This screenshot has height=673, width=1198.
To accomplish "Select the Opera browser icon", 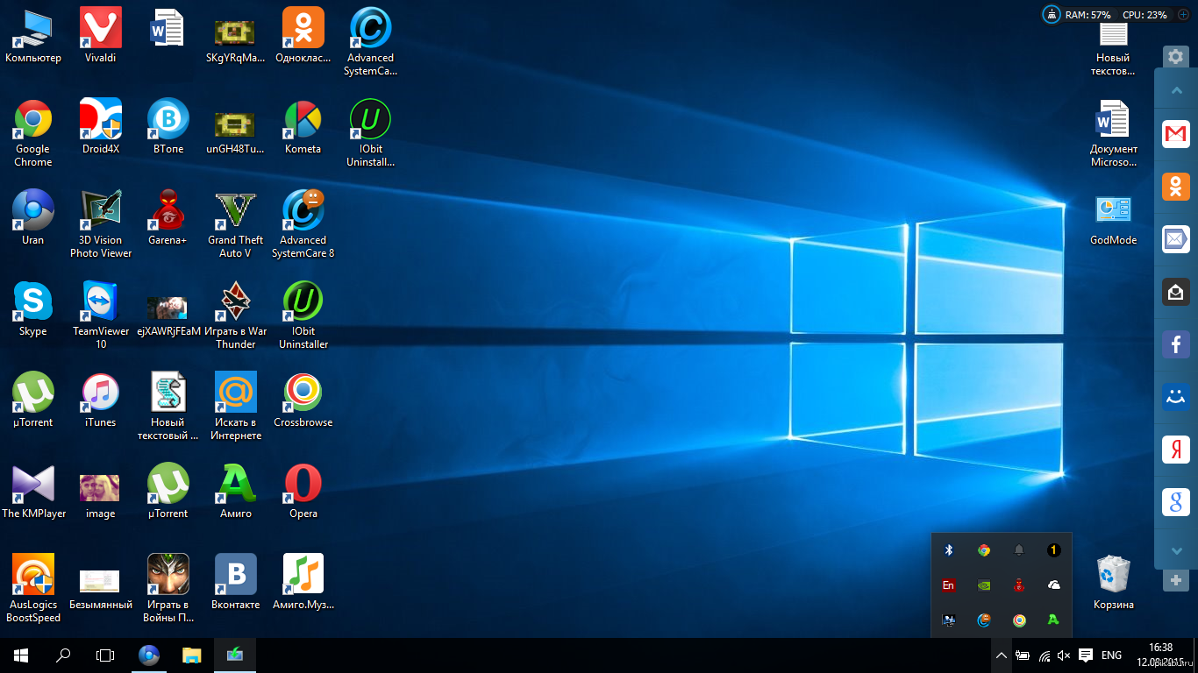I will [x=303, y=492].
